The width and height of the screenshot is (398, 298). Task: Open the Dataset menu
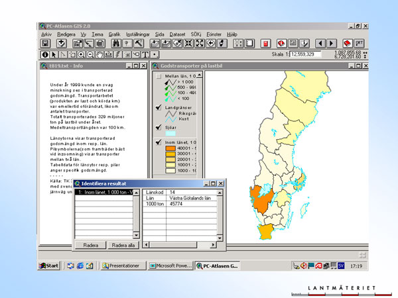pos(177,33)
